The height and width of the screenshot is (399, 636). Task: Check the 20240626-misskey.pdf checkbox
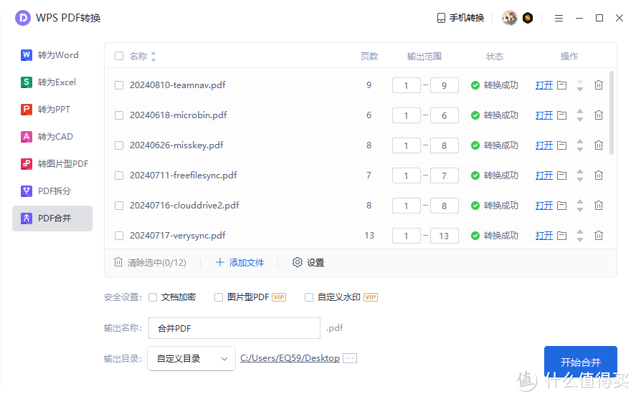coord(119,145)
